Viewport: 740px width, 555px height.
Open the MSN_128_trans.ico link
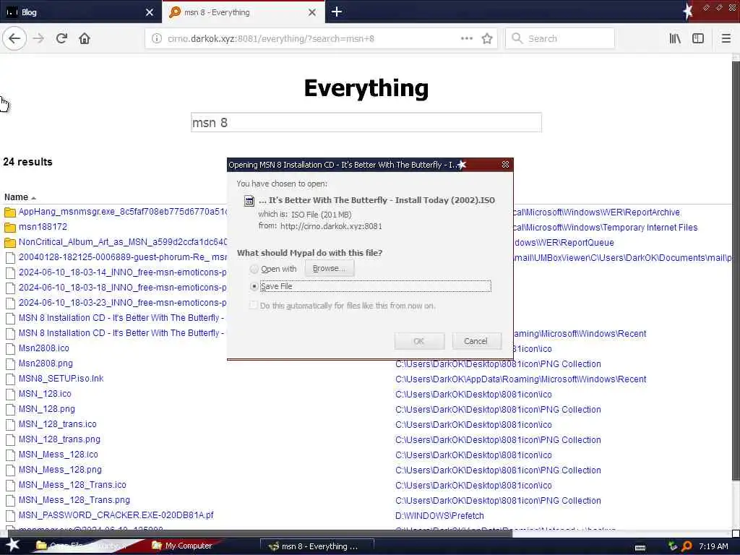pyautogui.click(x=58, y=424)
